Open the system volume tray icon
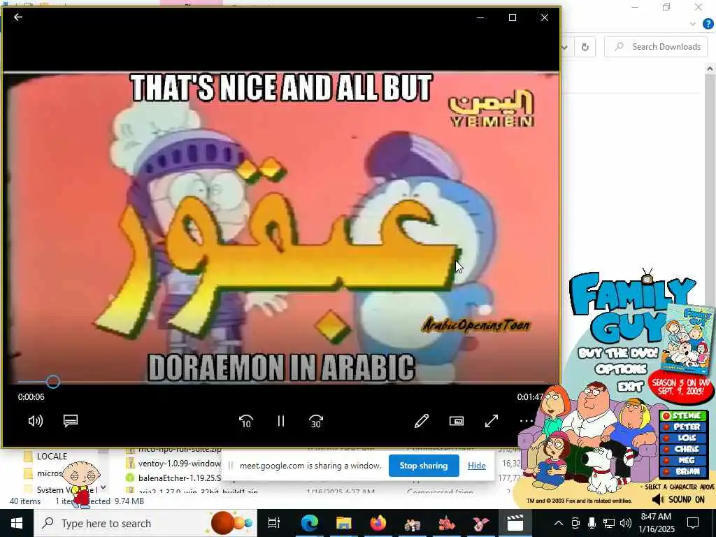Image resolution: width=716 pixels, height=537 pixels. click(626, 523)
